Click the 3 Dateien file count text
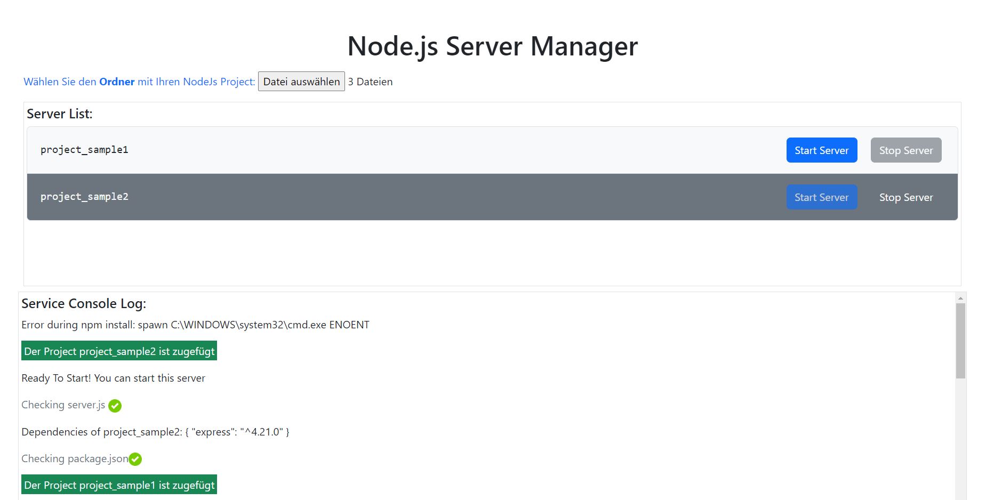Viewport: 994px width, 500px height. pos(371,82)
